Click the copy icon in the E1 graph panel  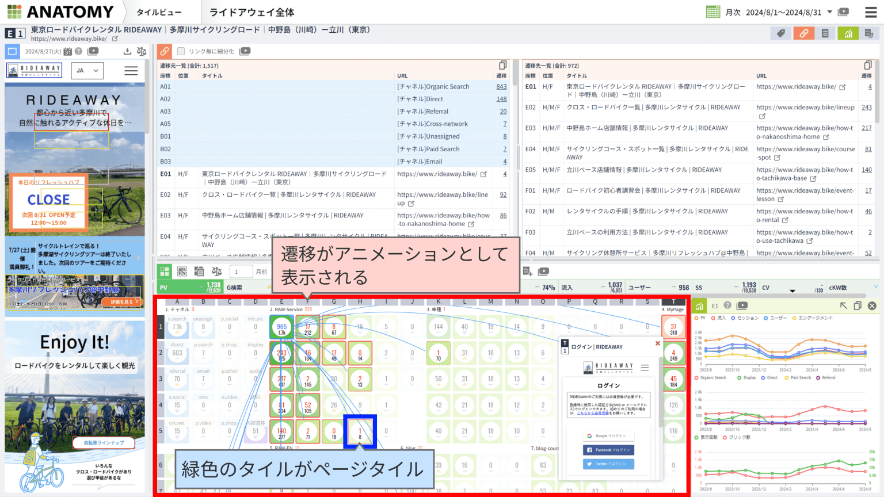click(858, 306)
